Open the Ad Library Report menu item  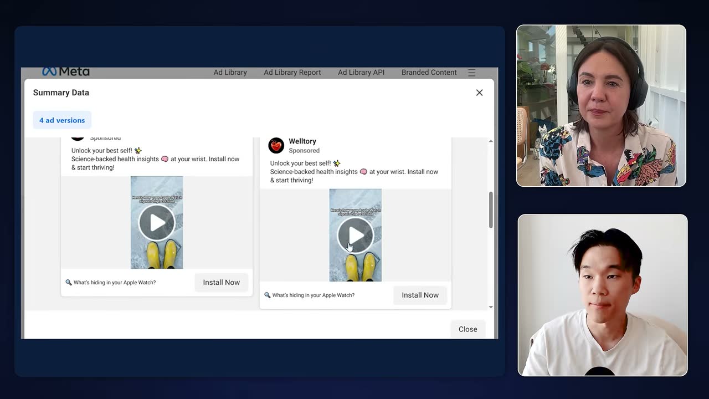(292, 73)
